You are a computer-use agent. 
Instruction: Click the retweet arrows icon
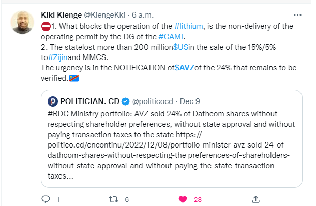coord(113,199)
